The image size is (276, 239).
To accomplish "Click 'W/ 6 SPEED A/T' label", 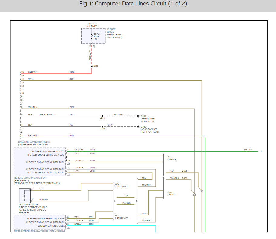I will [121, 217].
